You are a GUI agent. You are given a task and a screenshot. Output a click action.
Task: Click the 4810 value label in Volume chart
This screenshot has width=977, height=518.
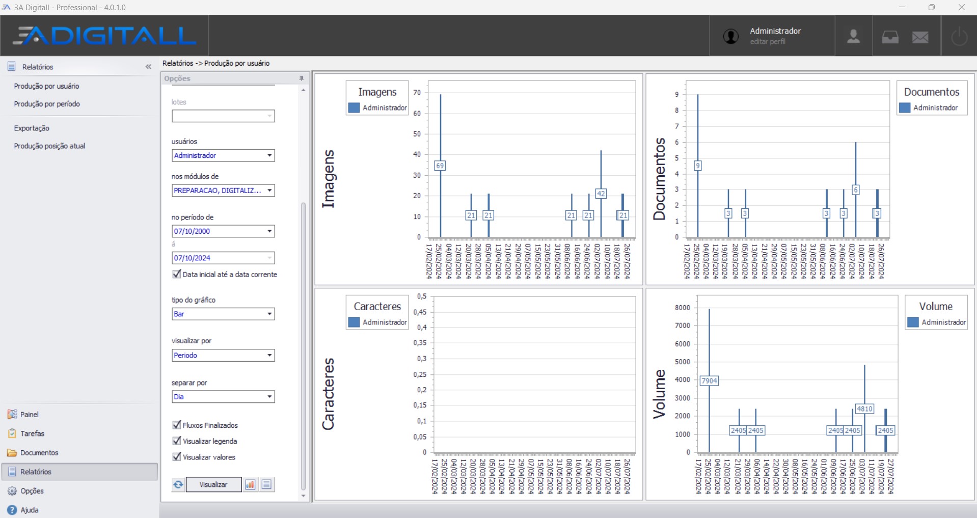[864, 408]
